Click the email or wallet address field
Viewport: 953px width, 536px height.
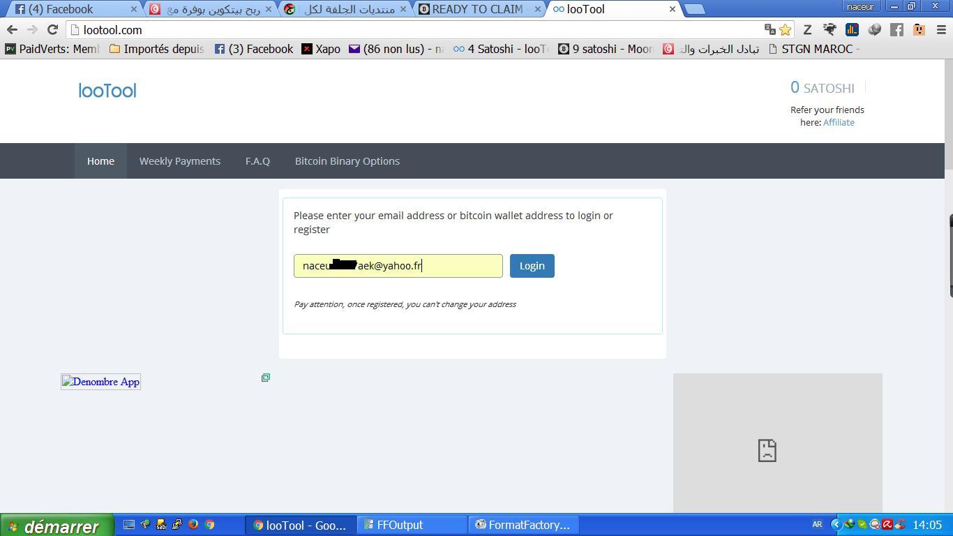point(398,266)
